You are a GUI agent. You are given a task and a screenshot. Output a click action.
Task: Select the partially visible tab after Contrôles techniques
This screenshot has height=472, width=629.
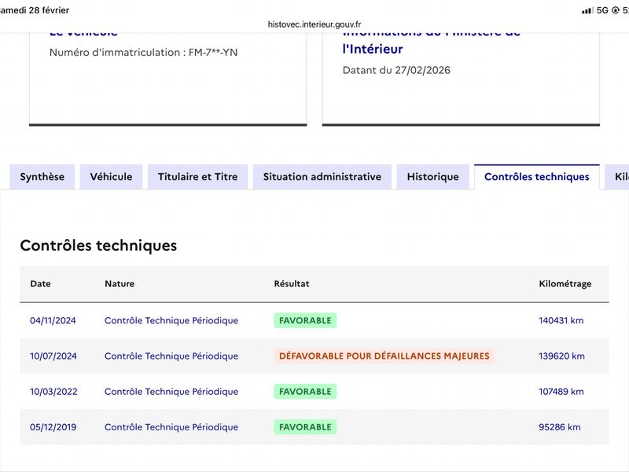619,177
